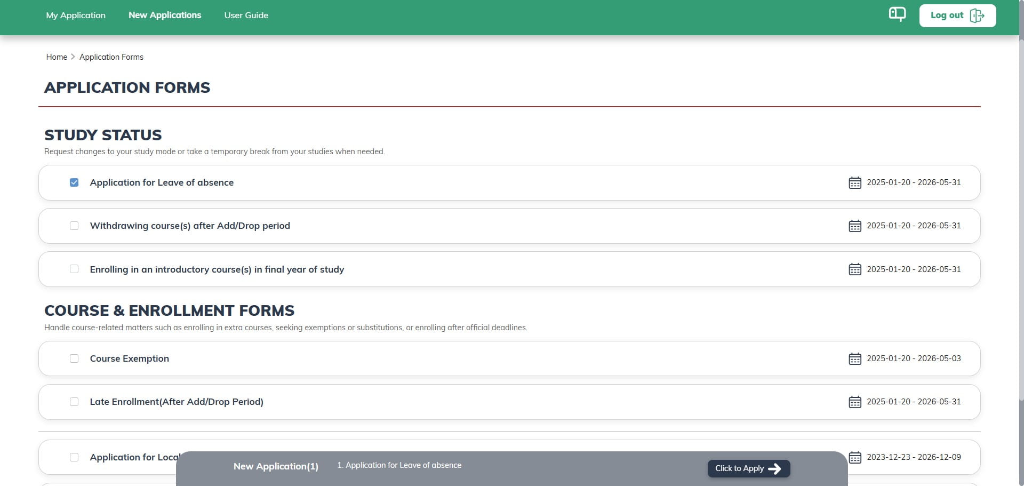Tick the Application for Local checkbox

pos(74,457)
